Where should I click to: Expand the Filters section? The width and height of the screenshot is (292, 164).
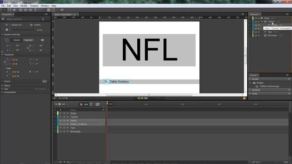(x=2, y=86)
